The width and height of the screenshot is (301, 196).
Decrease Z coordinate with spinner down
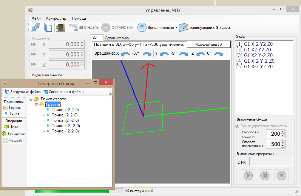pos(82,66)
